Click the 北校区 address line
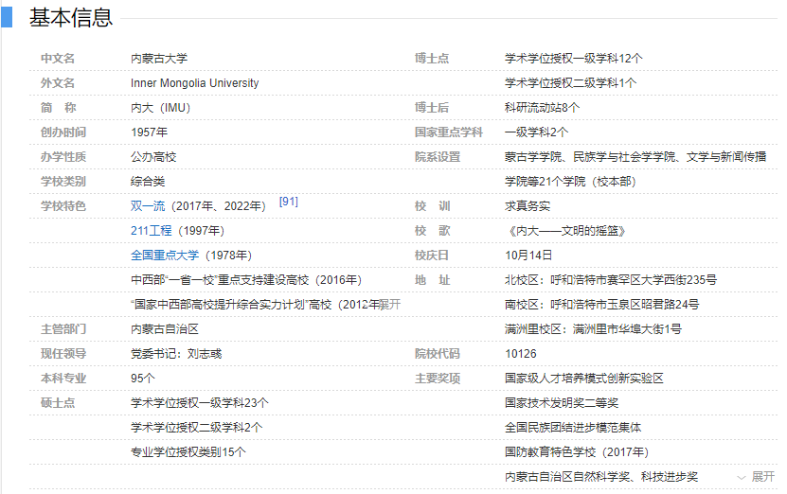The image size is (787, 494). pyautogui.click(x=611, y=280)
